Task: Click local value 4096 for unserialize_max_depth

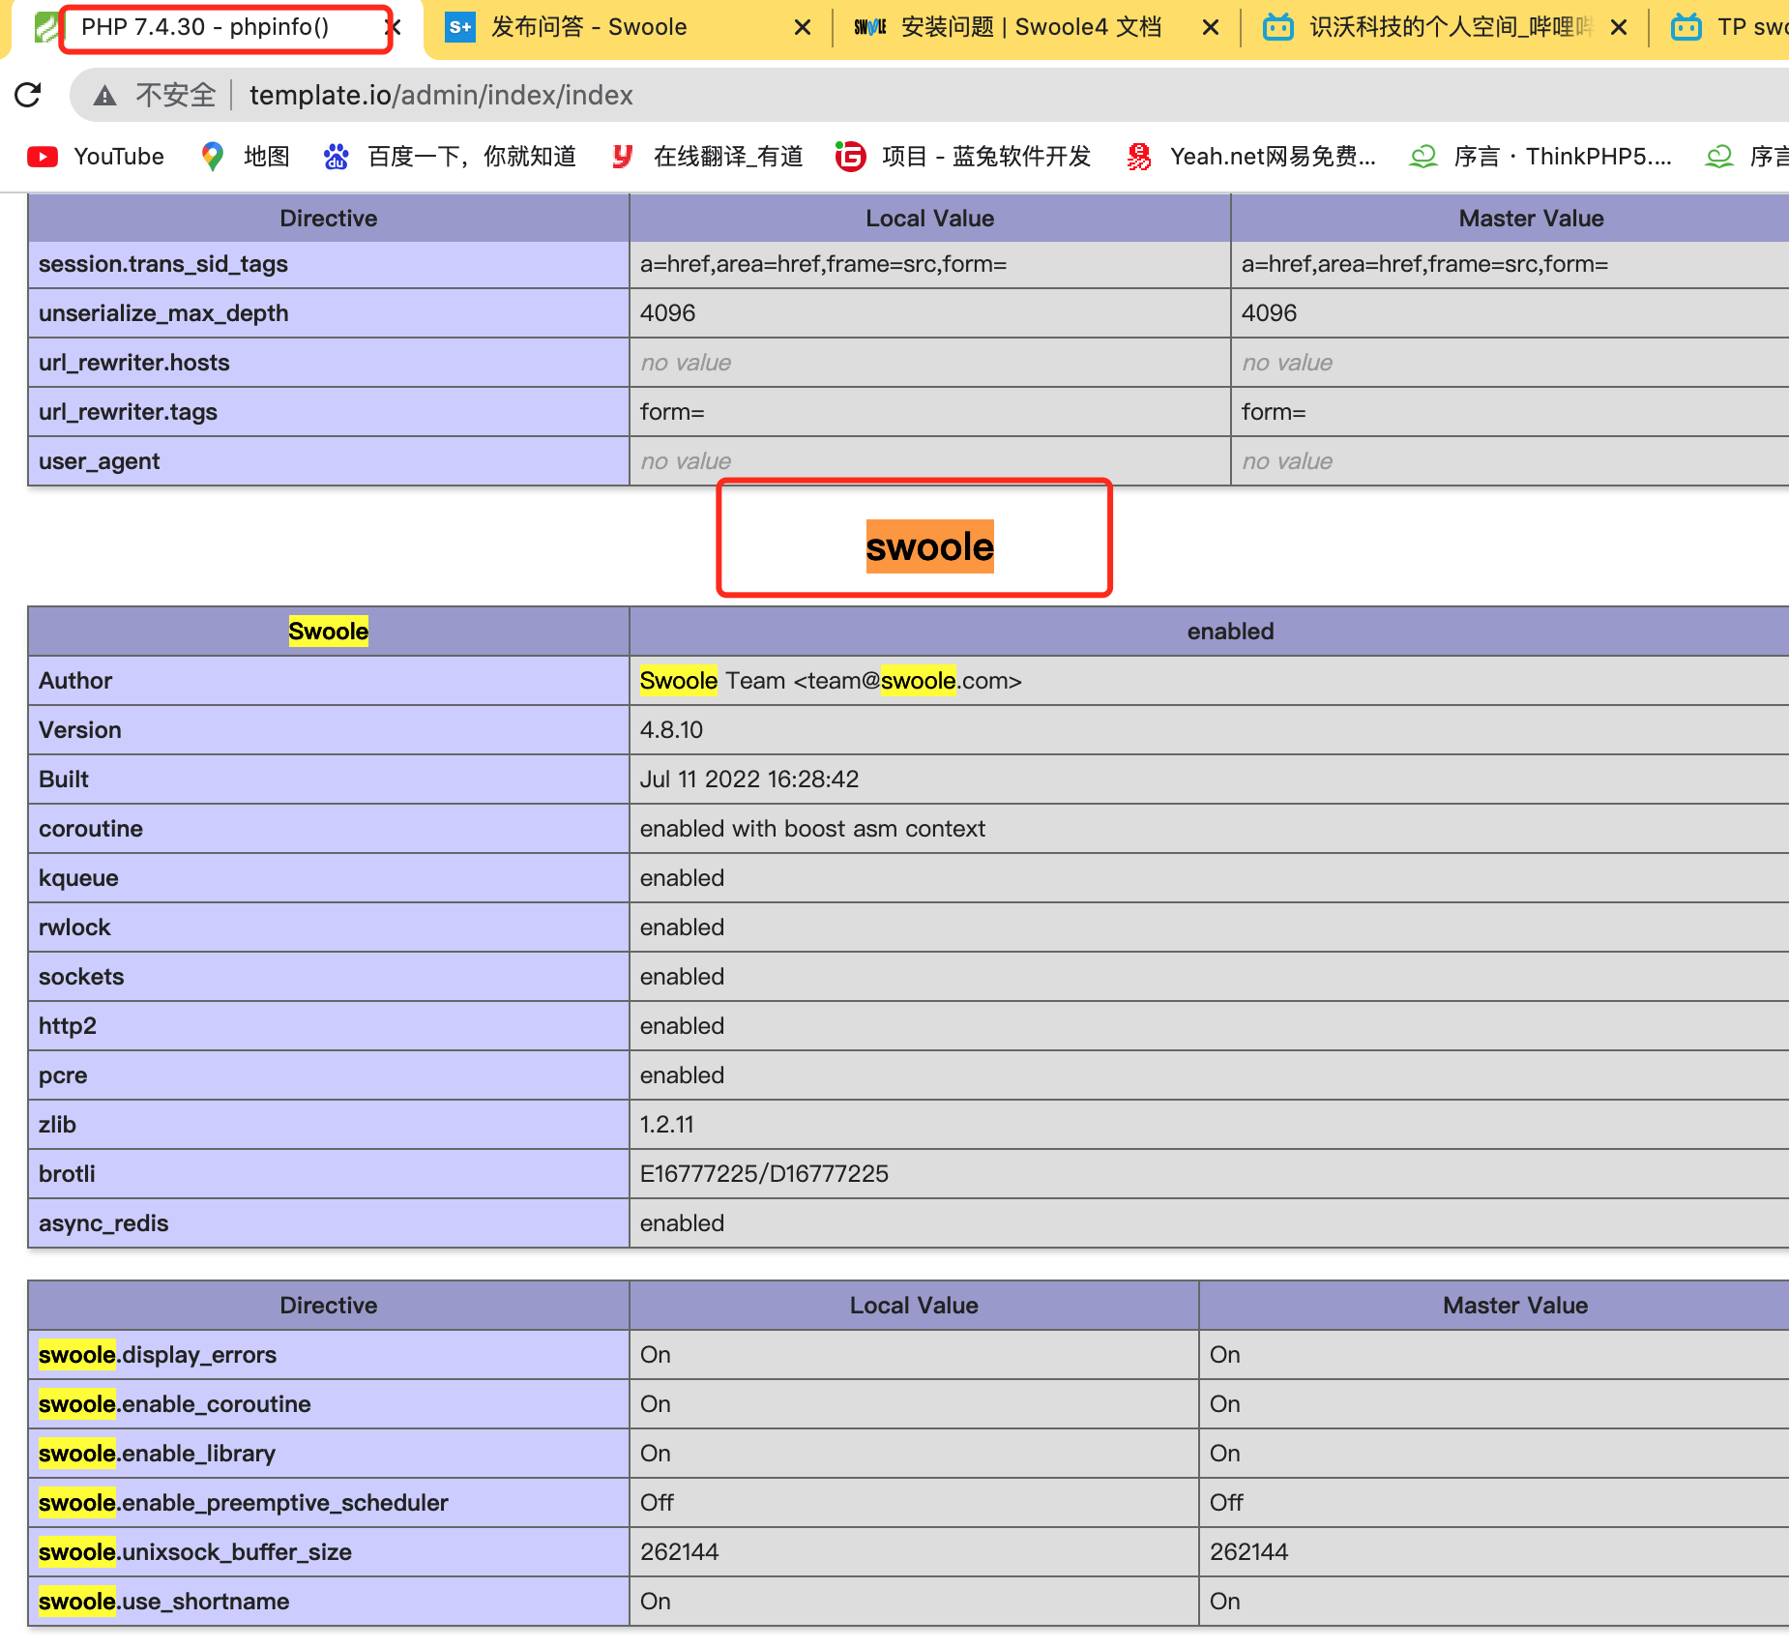Action: point(668,313)
